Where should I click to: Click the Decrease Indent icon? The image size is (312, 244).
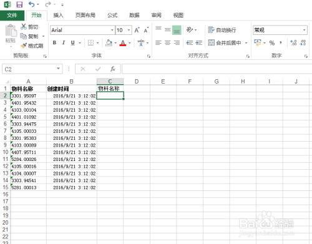[x=190, y=43]
